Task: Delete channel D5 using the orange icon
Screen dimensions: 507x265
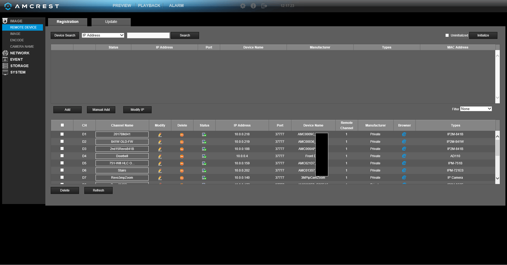Action: pos(182,164)
